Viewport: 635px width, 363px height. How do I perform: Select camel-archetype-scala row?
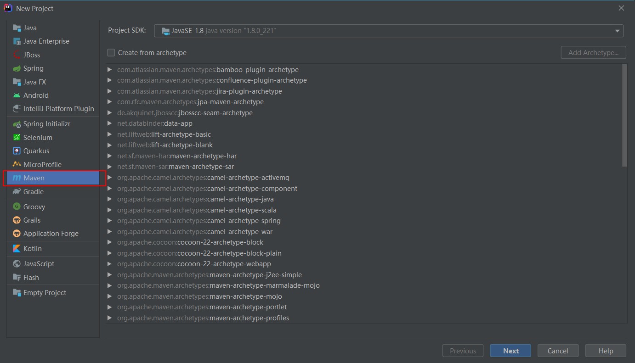(x=364, y=210)
